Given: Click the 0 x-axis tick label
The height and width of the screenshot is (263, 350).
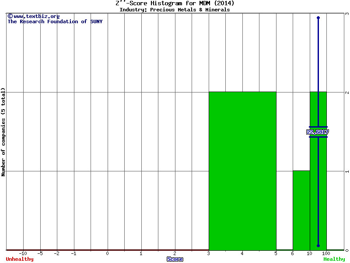Looking at the screenshot, I should (107, 253).
